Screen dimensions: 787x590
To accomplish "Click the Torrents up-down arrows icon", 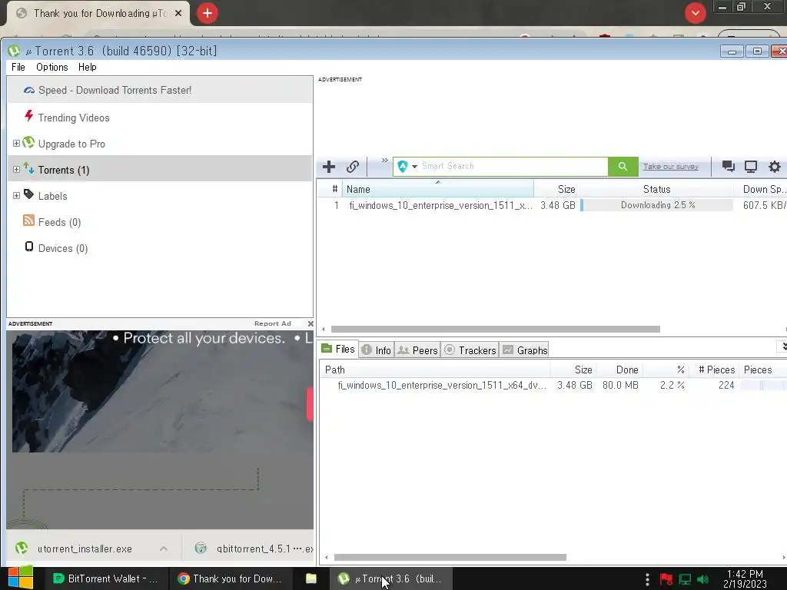I will [x=29, y=168].
